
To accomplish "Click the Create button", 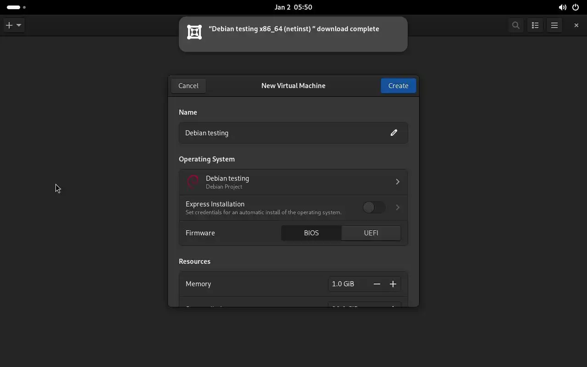I will coord(398,86).
